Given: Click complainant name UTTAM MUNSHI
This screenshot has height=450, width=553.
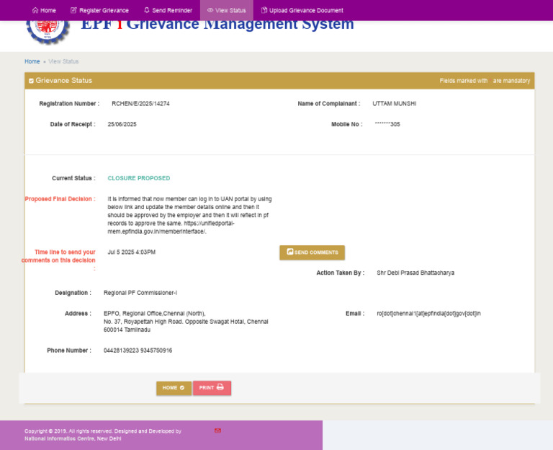Looking at the screenshot, I should 395,104.
